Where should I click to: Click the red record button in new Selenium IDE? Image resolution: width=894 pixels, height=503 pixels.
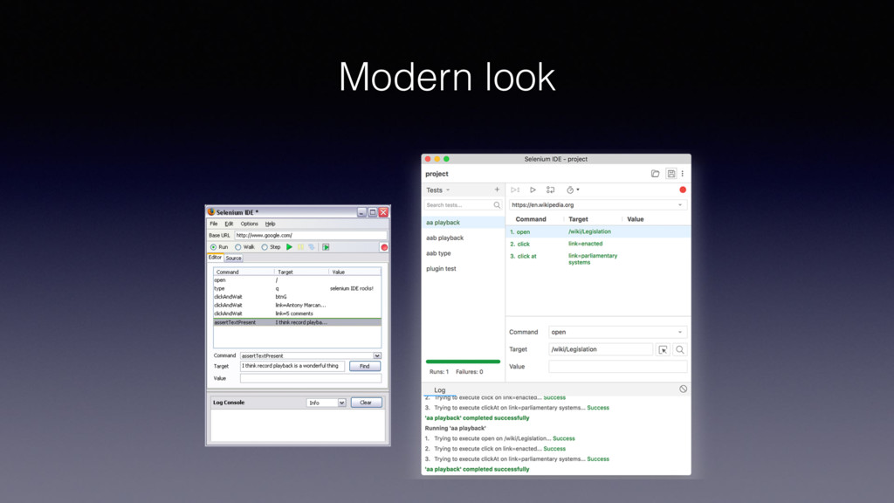click(683, 189)
